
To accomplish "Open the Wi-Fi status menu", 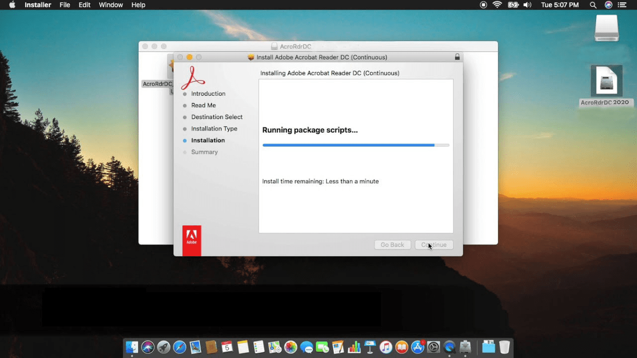I will click(x=497, y=5).
